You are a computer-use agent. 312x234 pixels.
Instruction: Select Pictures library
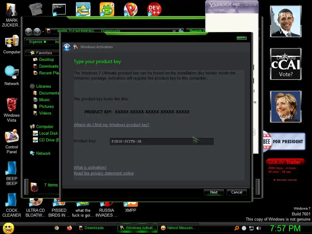tap(44, 106)
